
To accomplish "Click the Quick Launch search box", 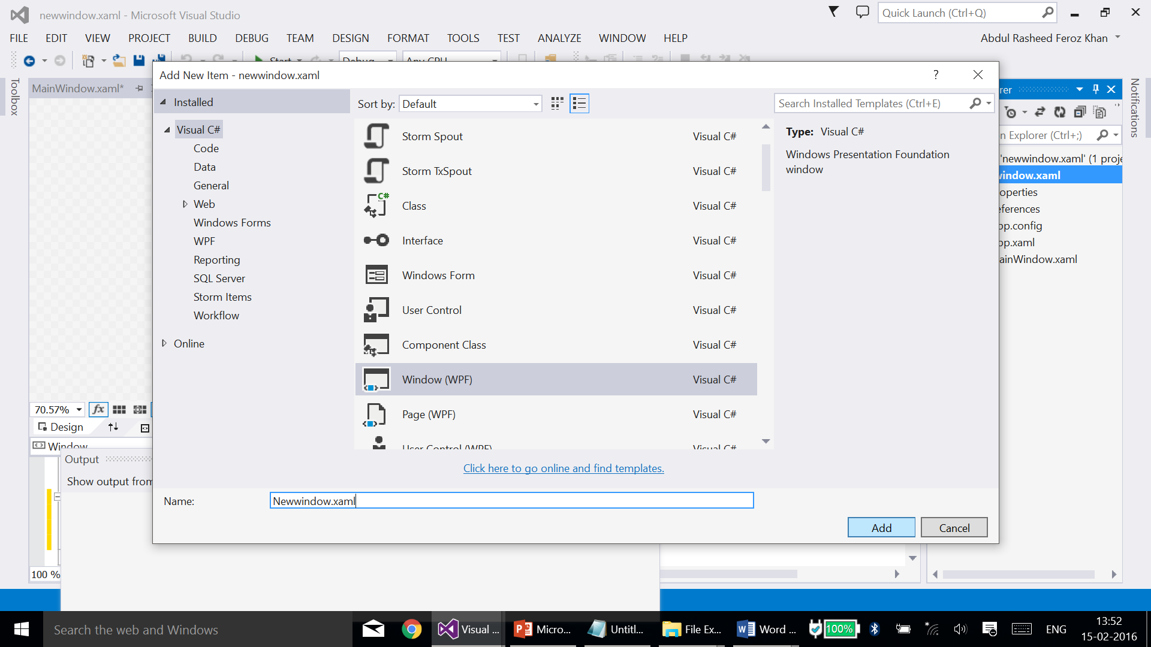I will pyautogui.click(x=967, y=13).
